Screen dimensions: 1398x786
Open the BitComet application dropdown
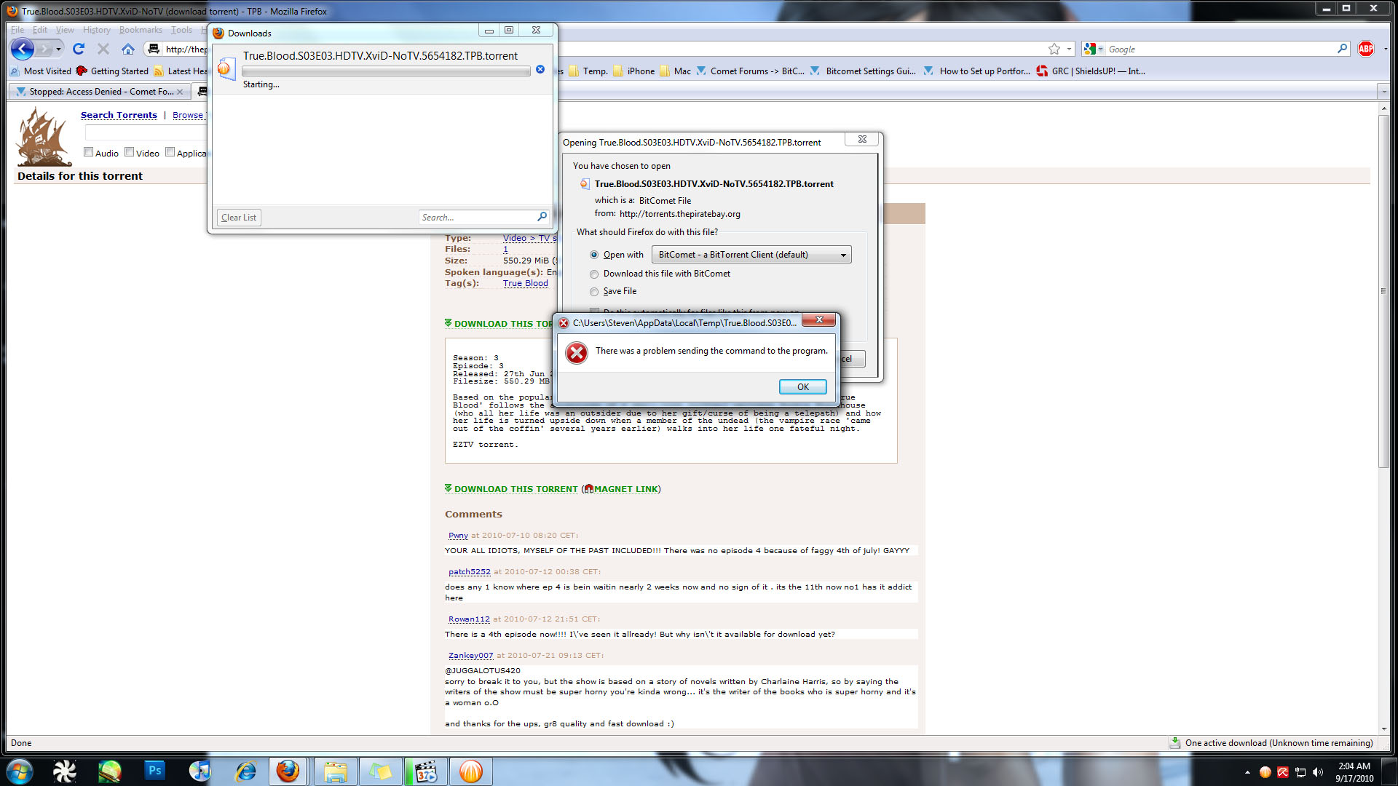click(751, 255)
